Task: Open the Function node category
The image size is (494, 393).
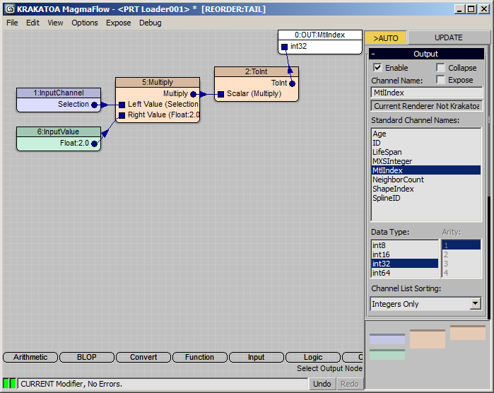Action: click(x=200, y=357)
